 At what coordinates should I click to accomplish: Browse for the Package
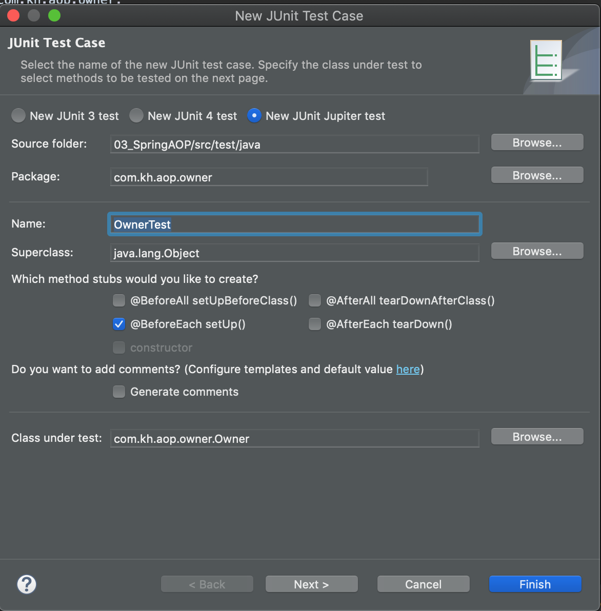(537, 175)
